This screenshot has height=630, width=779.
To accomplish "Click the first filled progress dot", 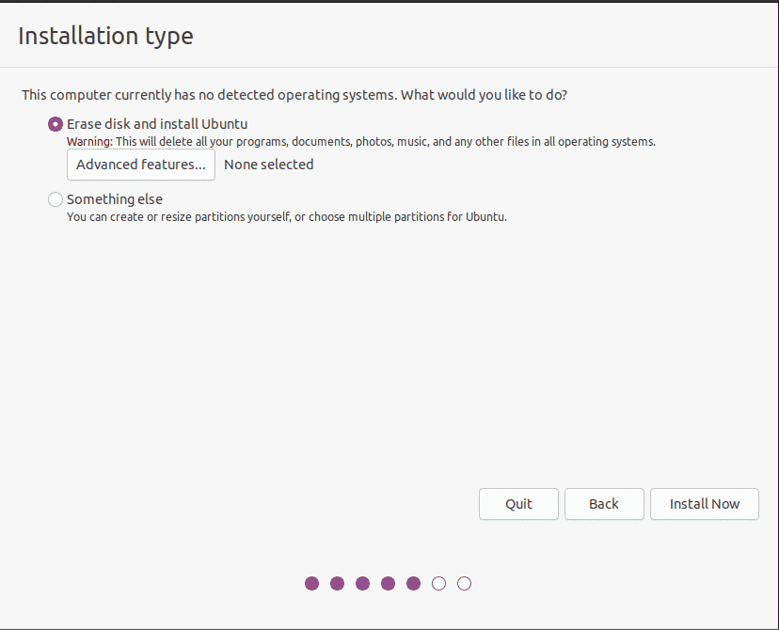I will (x=312, y=583).
